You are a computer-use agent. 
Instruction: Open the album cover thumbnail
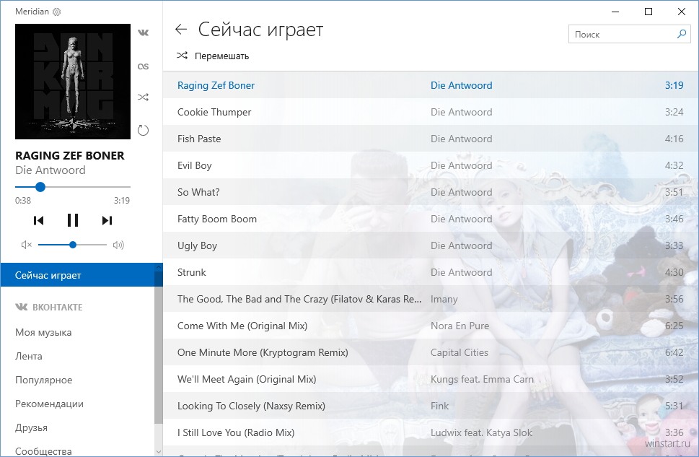[73, 82]
